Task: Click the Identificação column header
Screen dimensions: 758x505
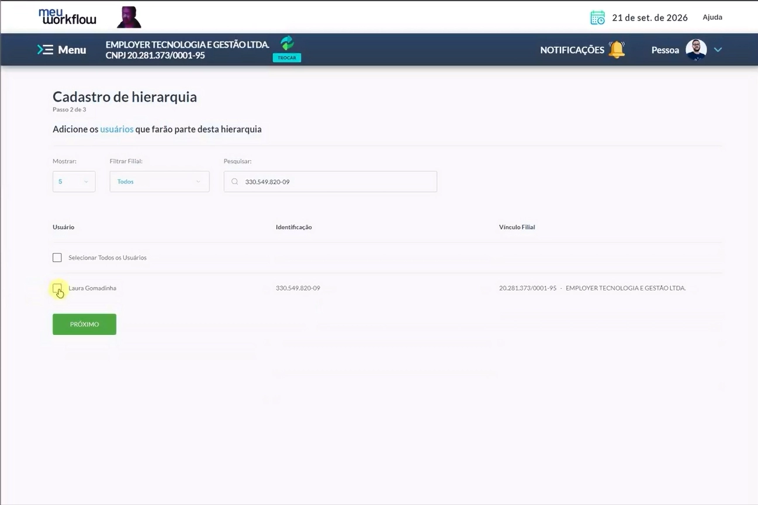Action: click(294, 227)
